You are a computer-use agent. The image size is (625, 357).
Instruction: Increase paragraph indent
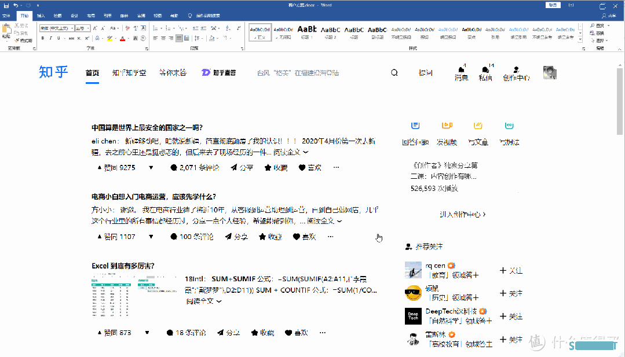click(x=204, y=28)
